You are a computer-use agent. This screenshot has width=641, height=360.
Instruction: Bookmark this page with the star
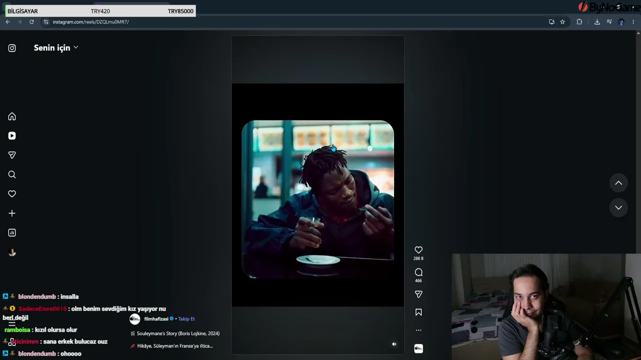[562, 22]
